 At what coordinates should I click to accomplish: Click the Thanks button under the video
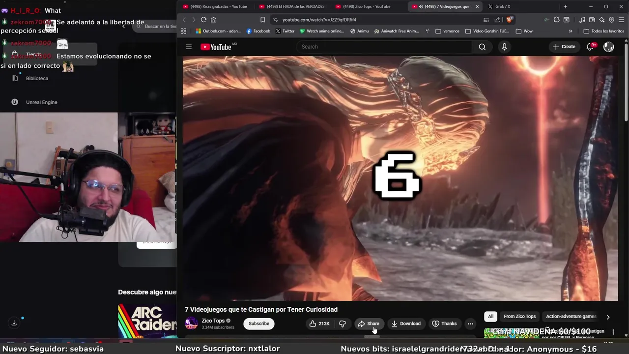click(444, 324)
